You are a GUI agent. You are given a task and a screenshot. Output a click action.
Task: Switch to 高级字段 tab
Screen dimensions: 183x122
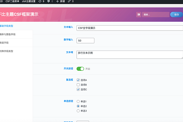click(x=16, y=43)
